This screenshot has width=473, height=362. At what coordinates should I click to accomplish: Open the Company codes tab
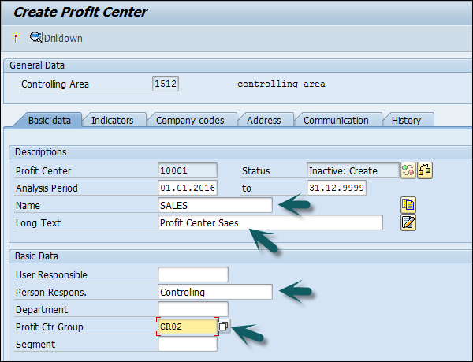click(x=190, y=121)
